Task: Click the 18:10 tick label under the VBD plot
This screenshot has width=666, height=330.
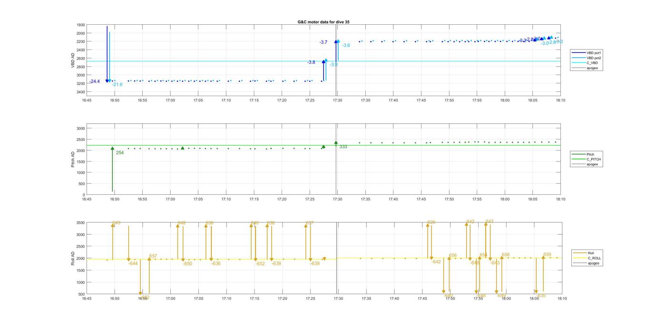Action: 560,100
